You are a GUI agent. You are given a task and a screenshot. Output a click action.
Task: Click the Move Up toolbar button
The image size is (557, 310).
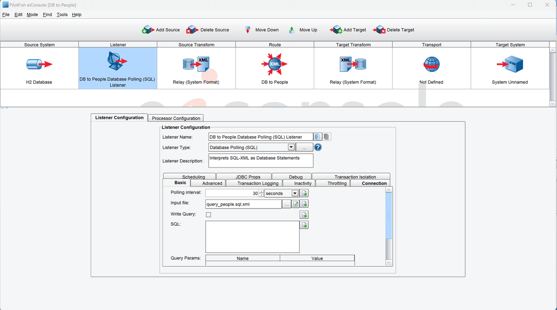303,30
